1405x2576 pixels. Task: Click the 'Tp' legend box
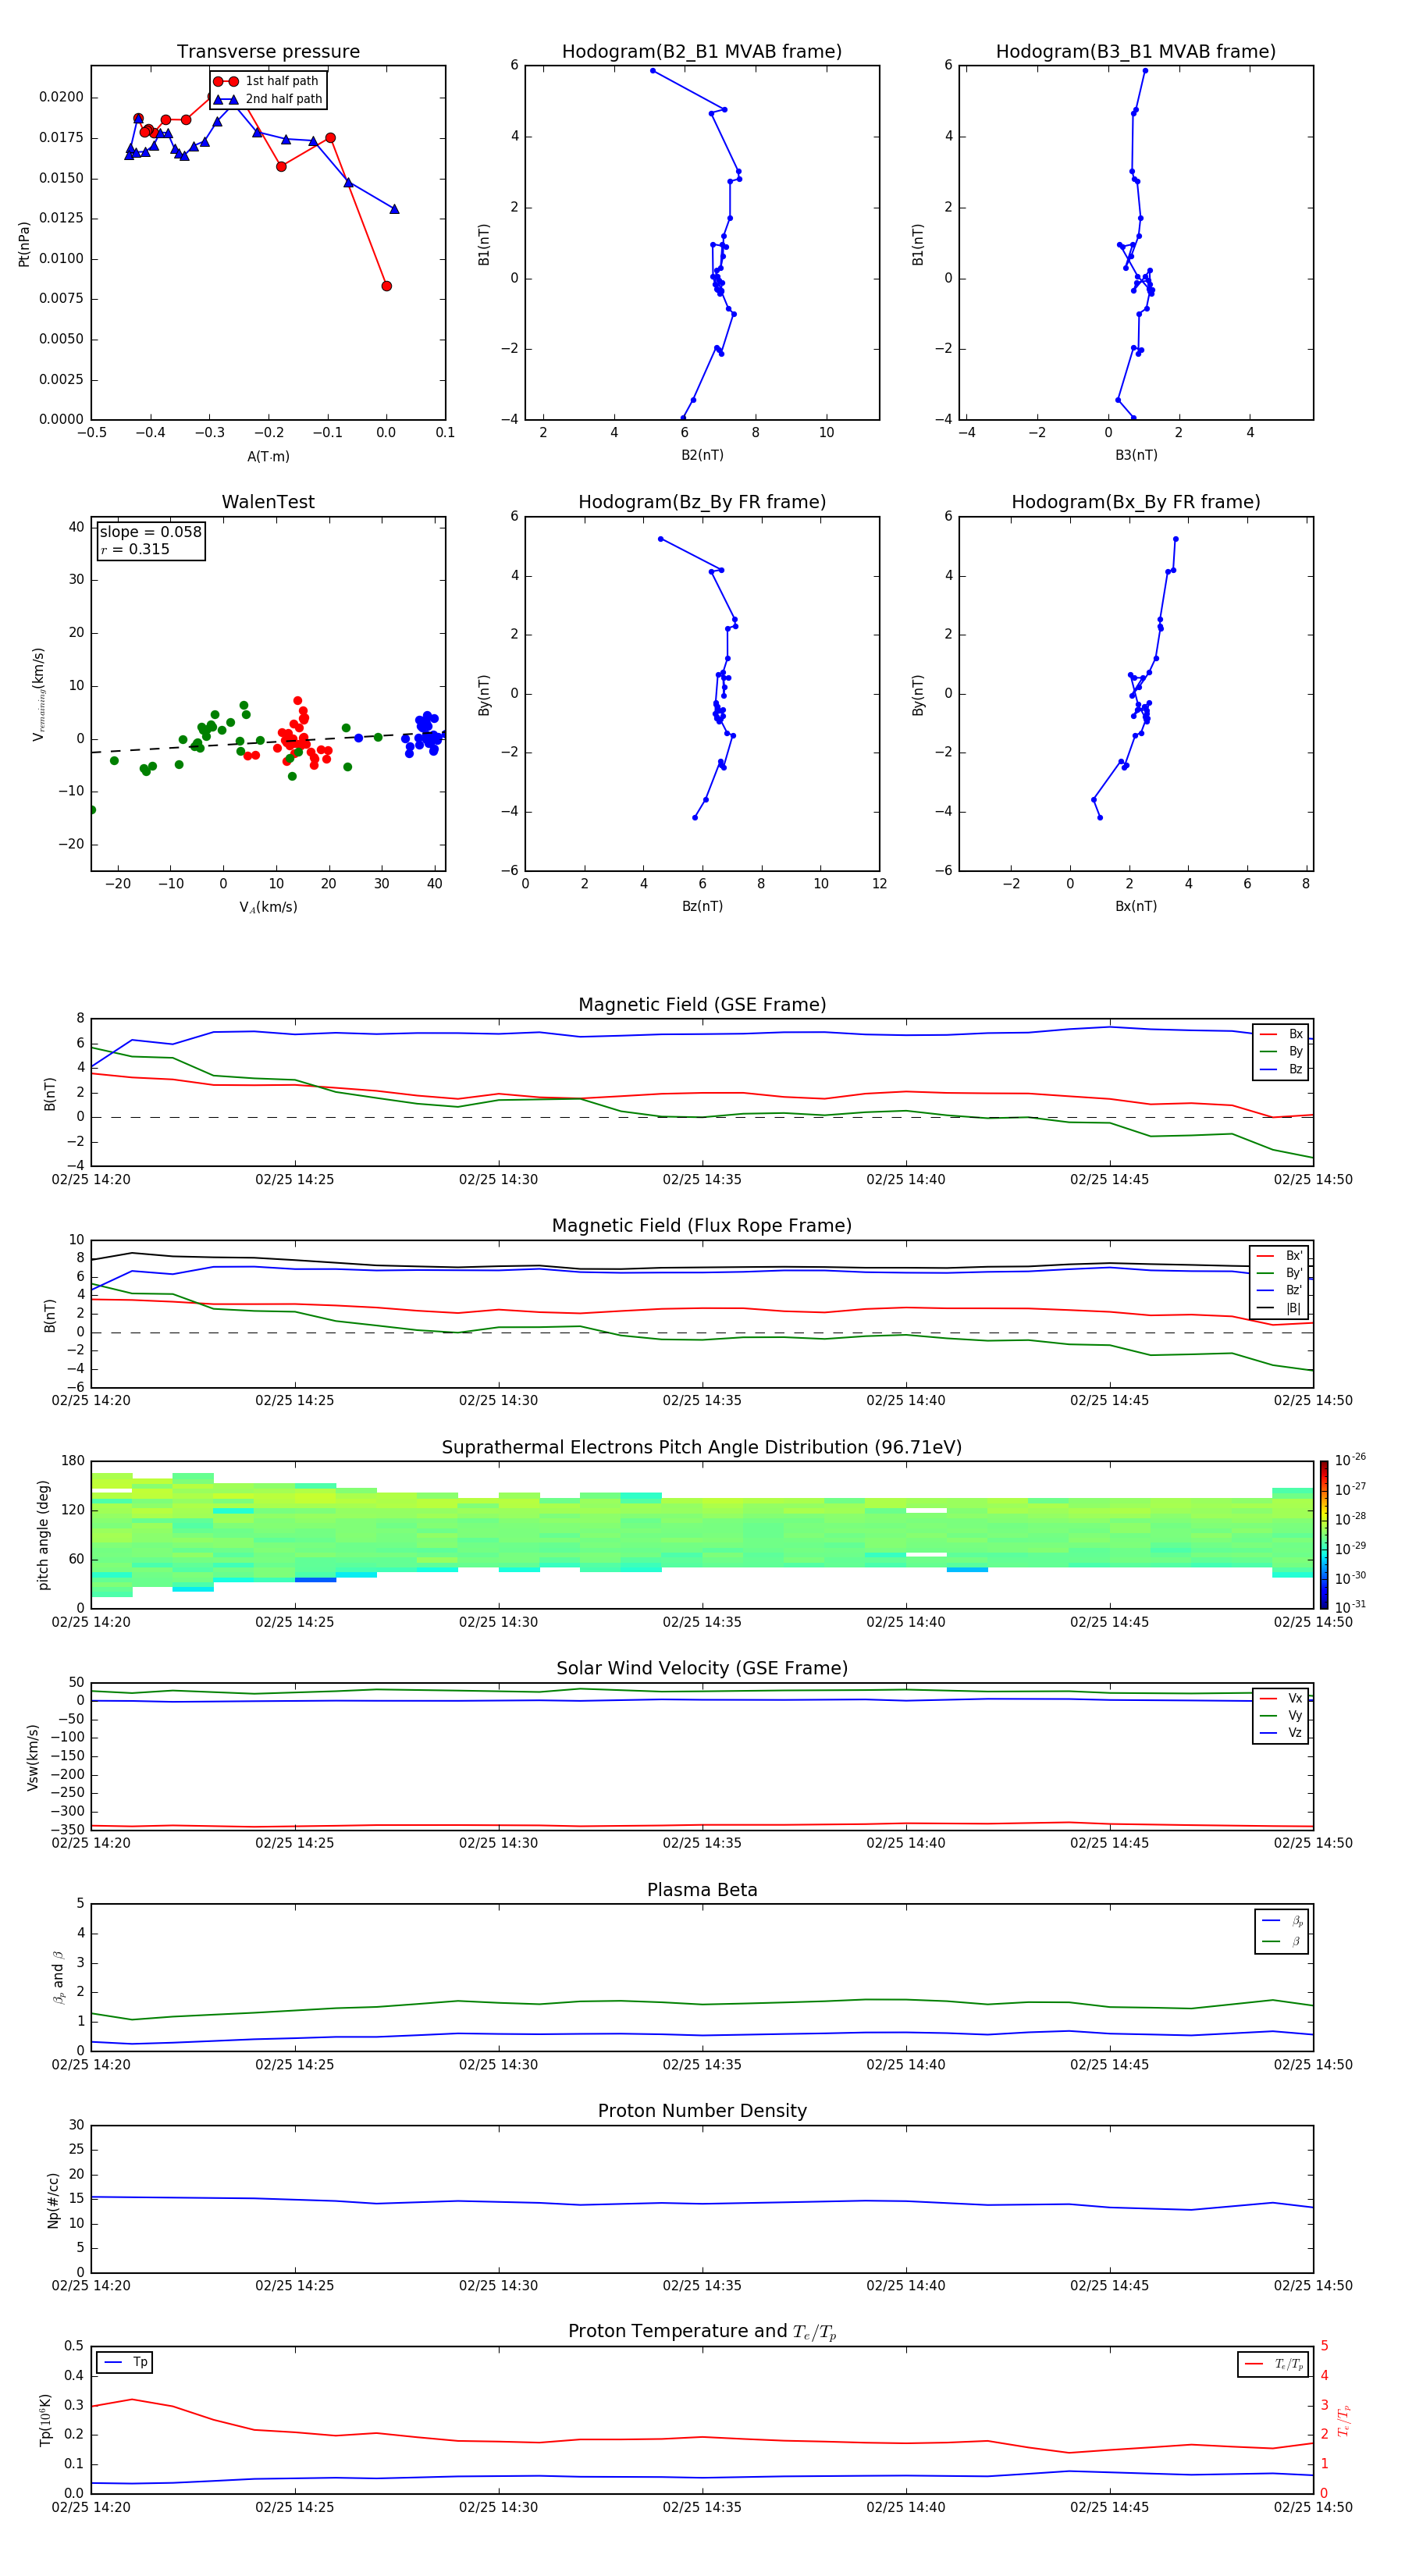pos(124,2363)
